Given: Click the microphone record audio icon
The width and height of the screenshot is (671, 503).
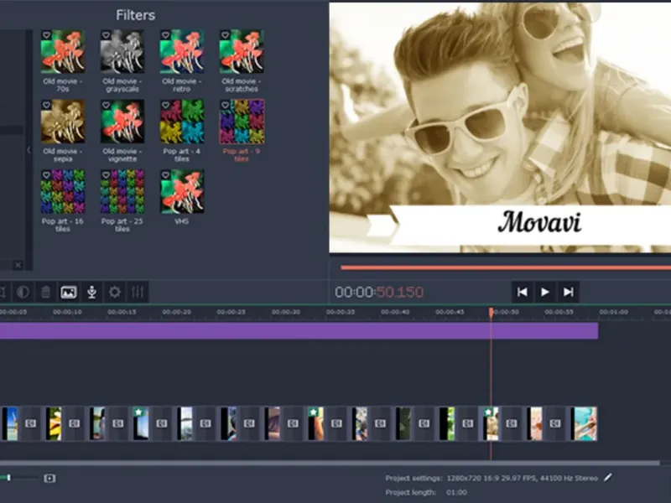Looking at the screenshot, I should coord(91,292).
